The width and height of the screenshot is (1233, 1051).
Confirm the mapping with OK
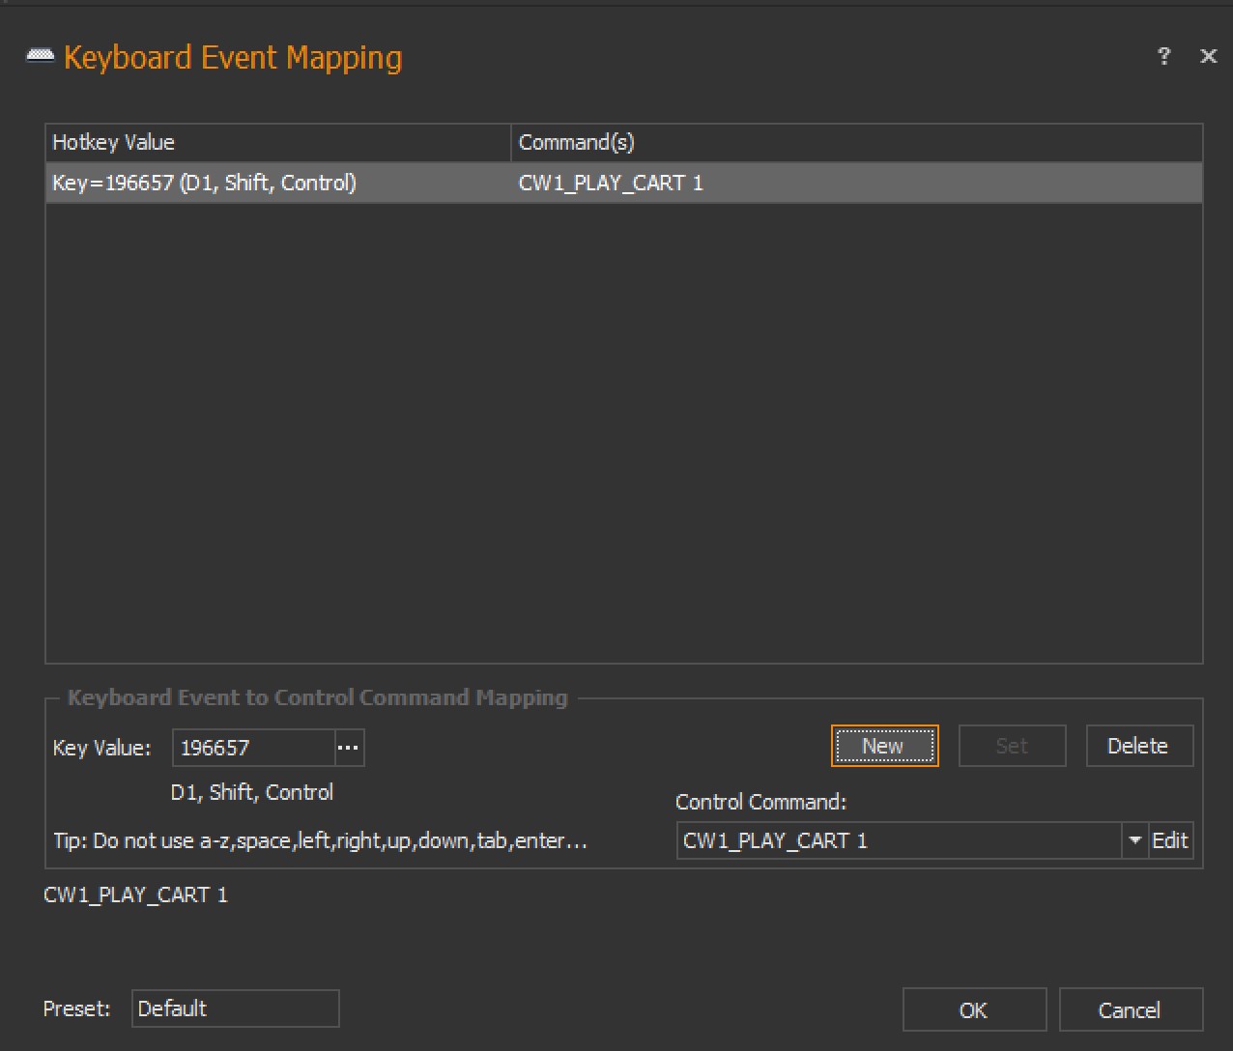pyautogui.click(x=974, y=1010)
